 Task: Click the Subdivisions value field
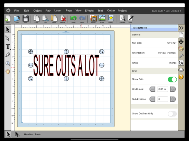tap(163, 99)
